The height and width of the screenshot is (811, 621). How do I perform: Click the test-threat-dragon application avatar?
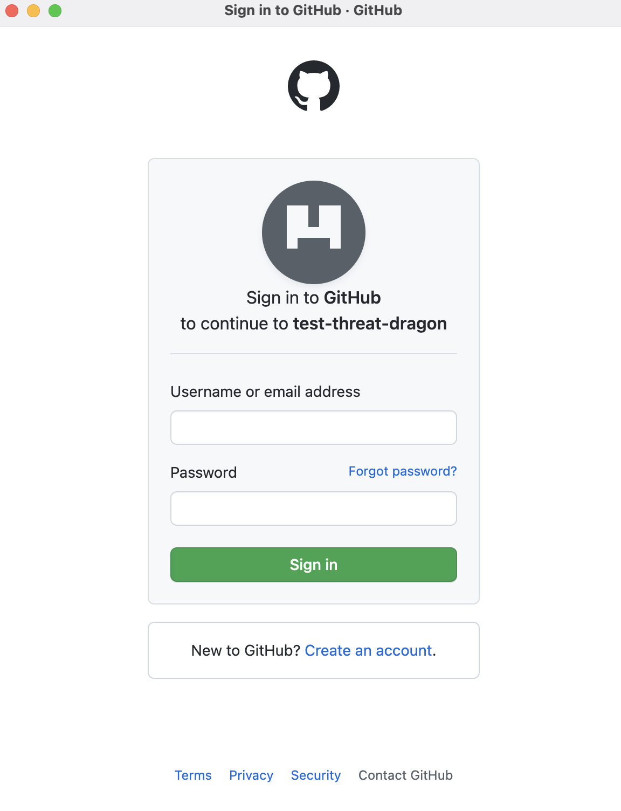coord(314,232)
